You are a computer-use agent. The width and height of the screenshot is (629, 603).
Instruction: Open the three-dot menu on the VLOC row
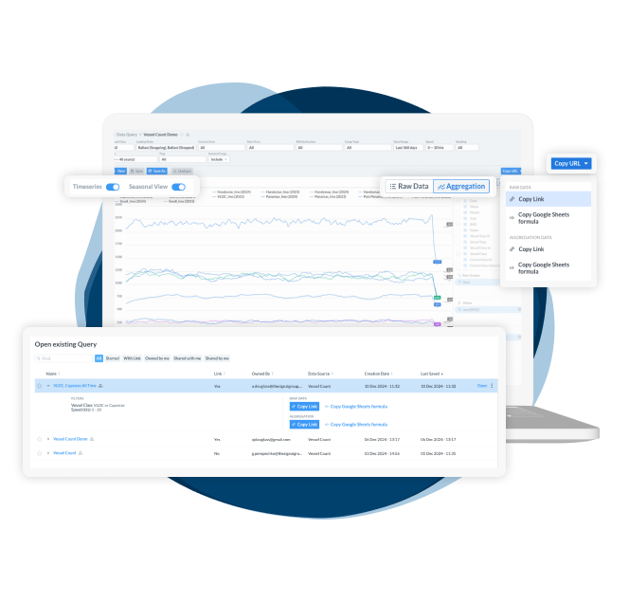click(x=493, y=386)
